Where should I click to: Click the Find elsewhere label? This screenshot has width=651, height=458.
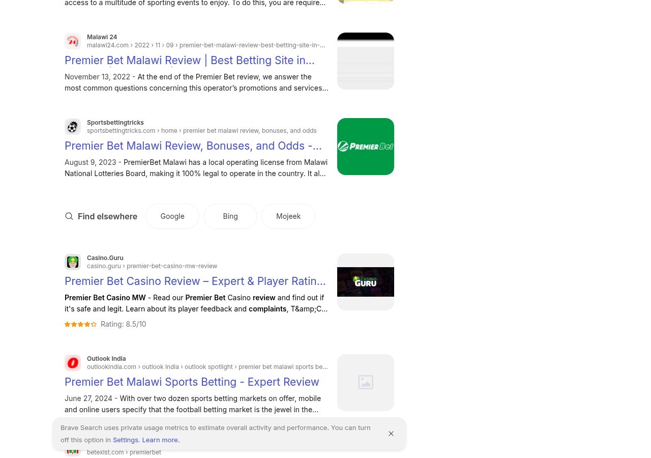pos(107,216)
